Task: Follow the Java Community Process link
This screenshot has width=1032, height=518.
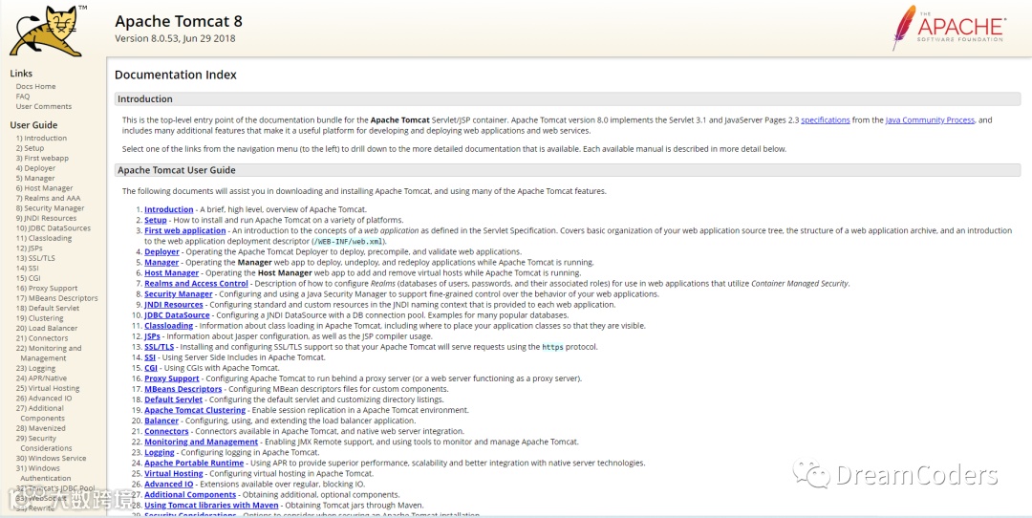Action: coord(930,120)
